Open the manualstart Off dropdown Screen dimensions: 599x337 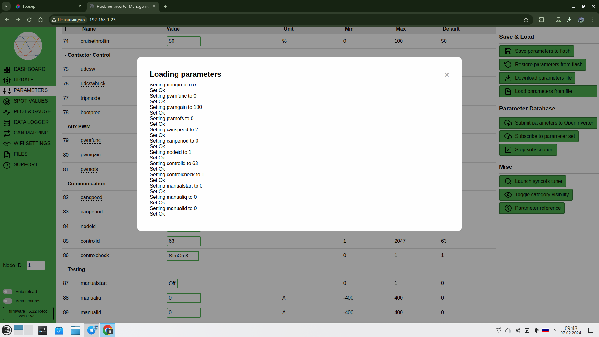coord(172,283)
